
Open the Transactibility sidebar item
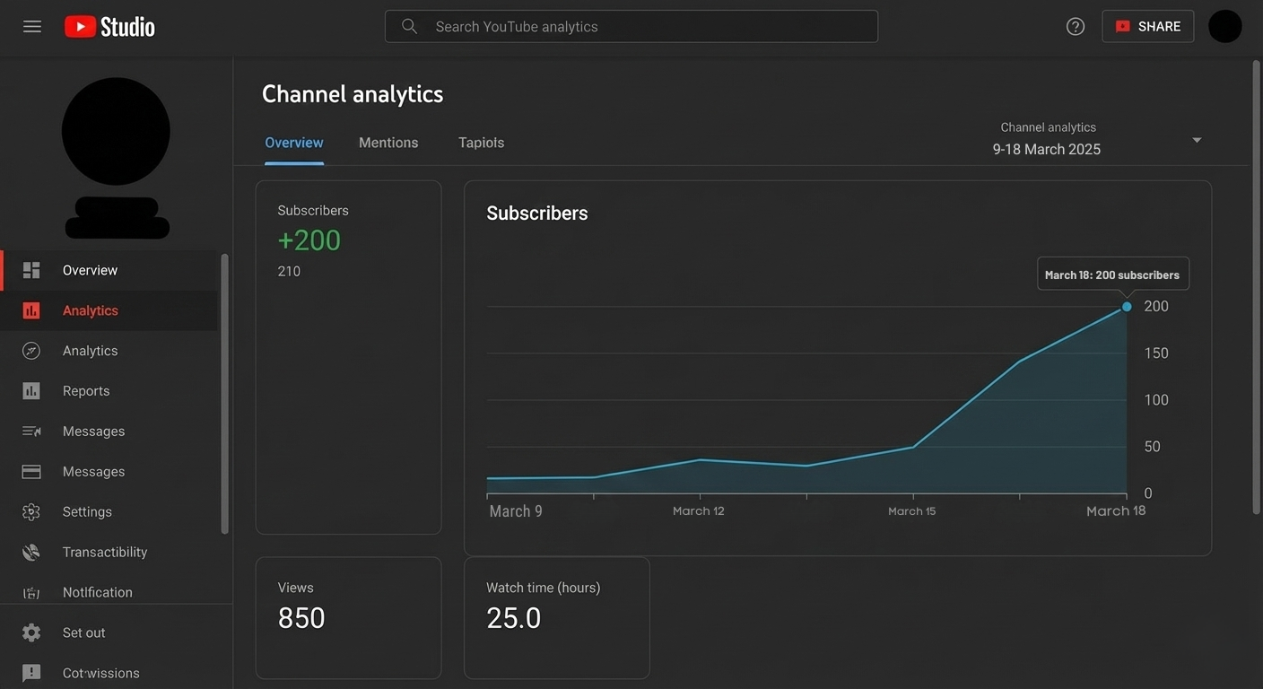tap(104, 553)
